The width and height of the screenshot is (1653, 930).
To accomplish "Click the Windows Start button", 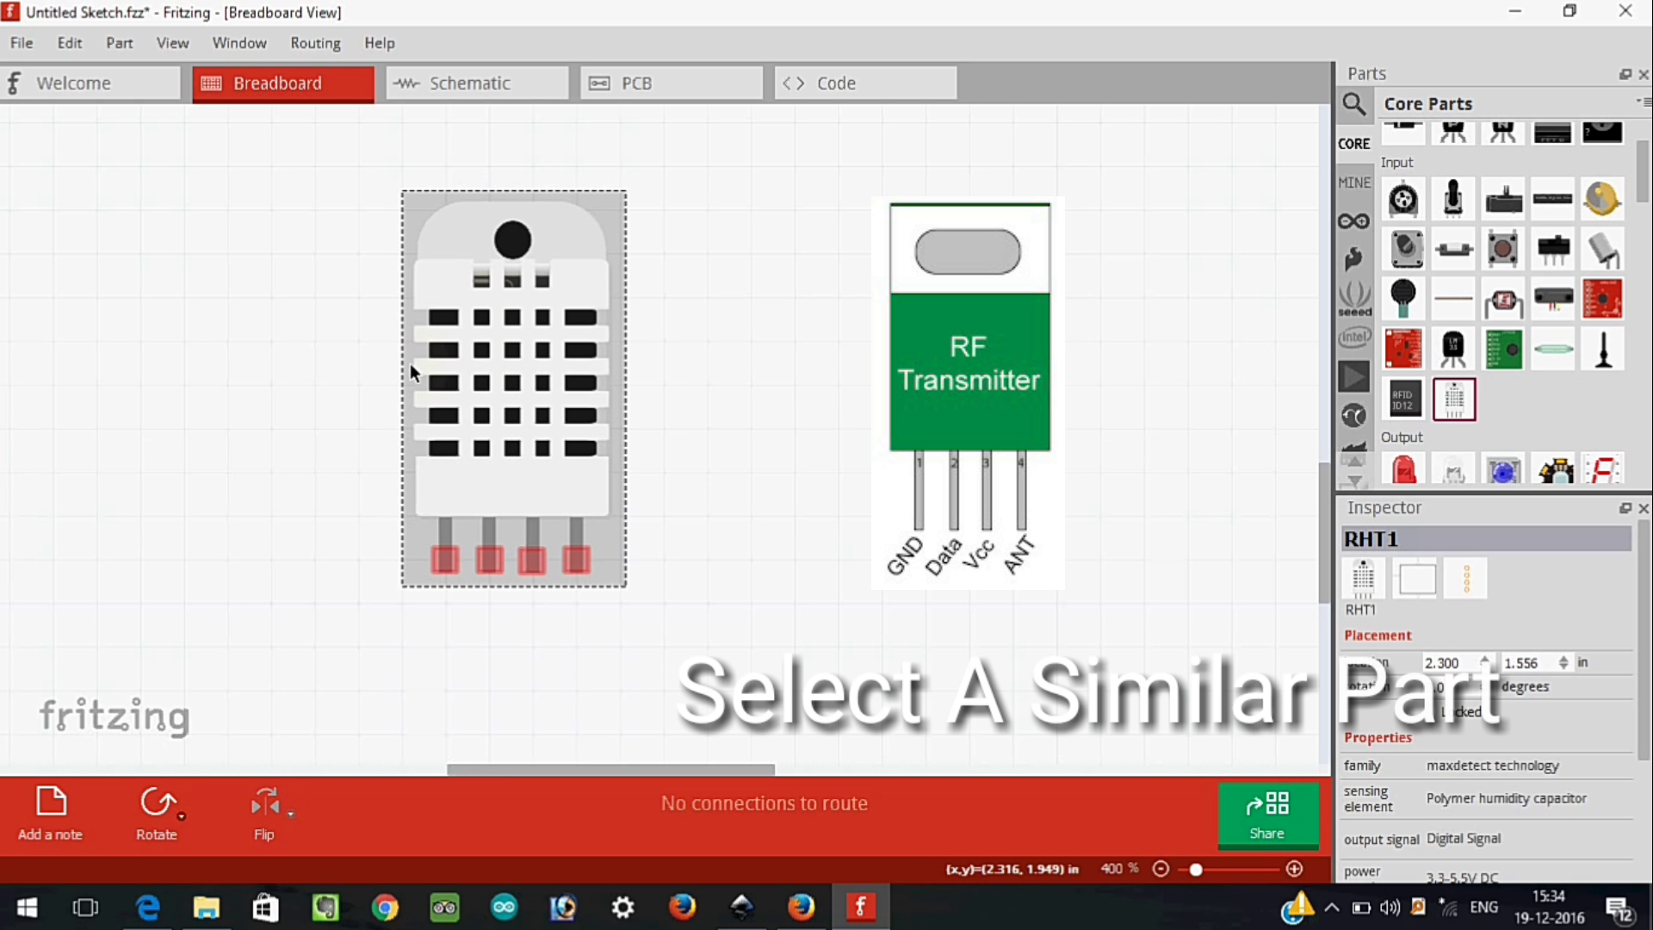I will point(27,907).
